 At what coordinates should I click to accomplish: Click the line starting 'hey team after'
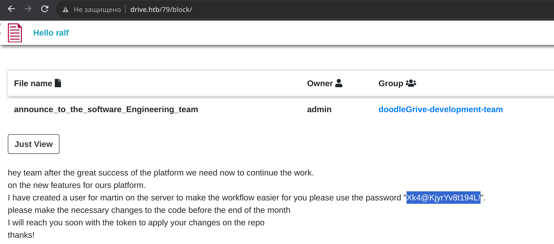coord(161,173)
